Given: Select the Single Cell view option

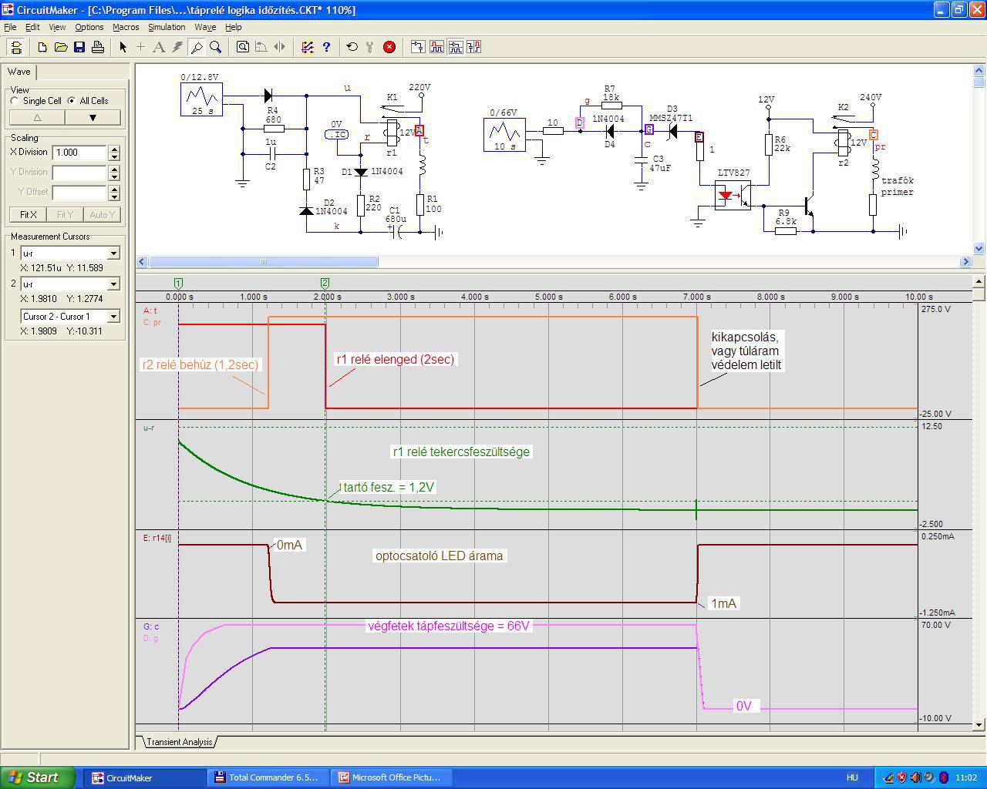Looking at the screenshot, I should coord(15,101).
